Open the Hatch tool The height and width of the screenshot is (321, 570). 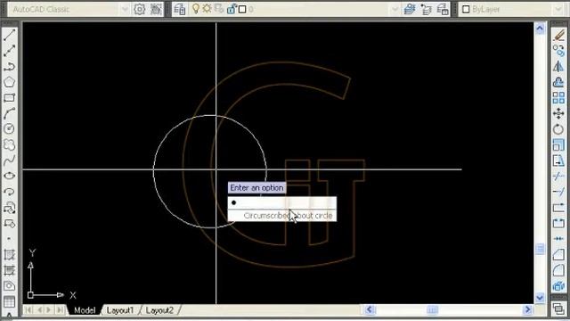(10, 254)
